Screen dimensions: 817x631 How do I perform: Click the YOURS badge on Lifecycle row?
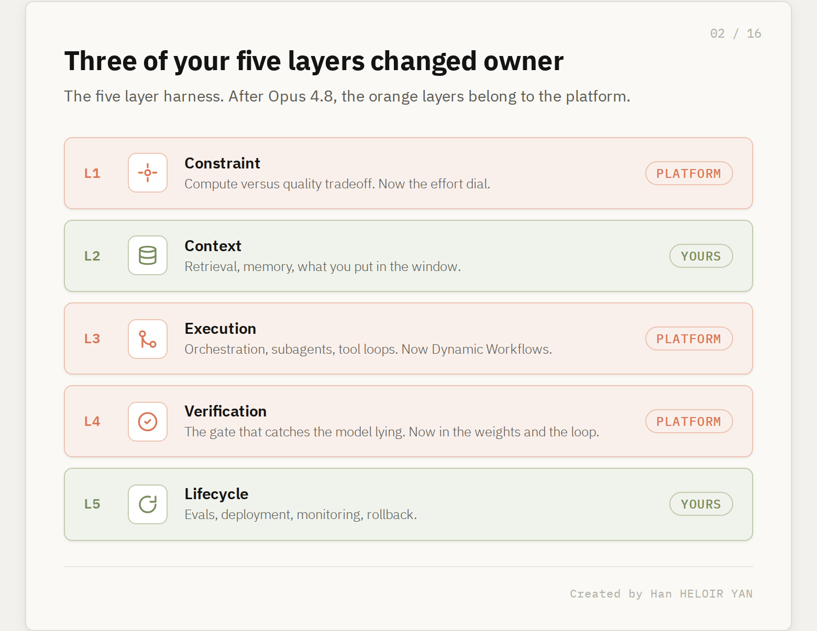(701, 504)
